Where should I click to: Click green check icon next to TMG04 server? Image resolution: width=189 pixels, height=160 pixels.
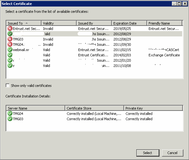(10, 114)
